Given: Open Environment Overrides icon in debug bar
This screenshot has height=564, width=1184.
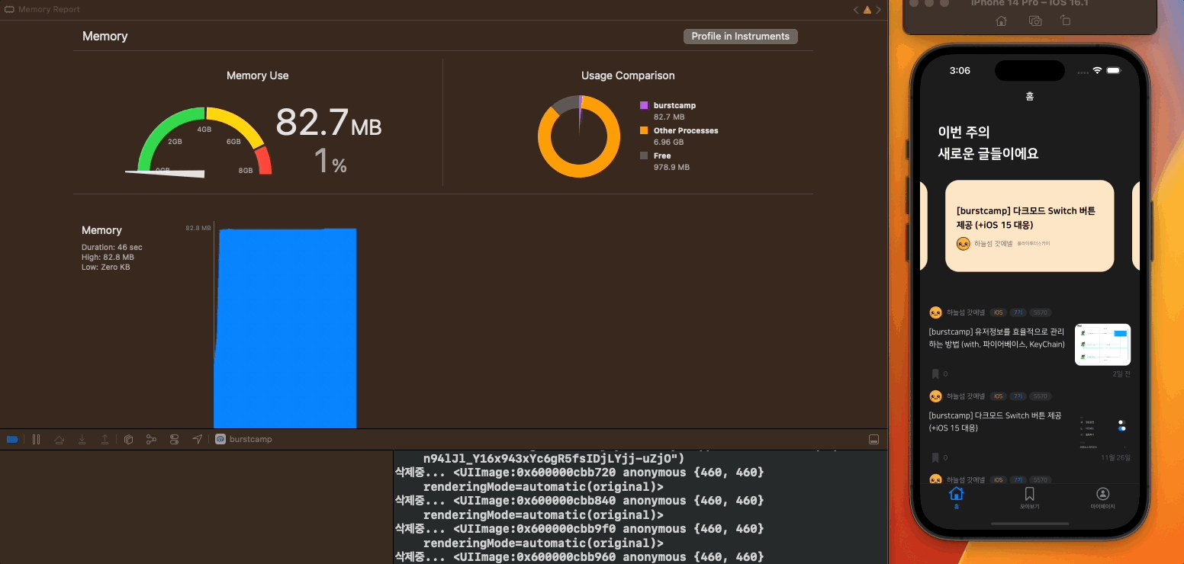Looking at the screenshot, I should (174, 439).
